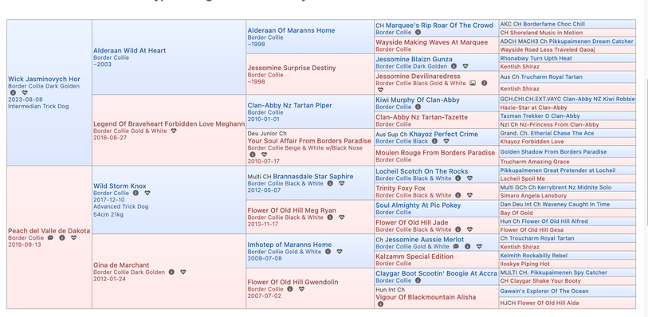Click info icon next to Claygar Boot Scootin' Boogie
648x317 pixels.
[418, 280]
